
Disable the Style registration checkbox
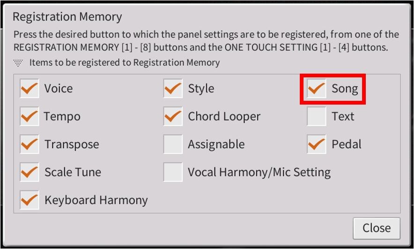coord(173,89)
